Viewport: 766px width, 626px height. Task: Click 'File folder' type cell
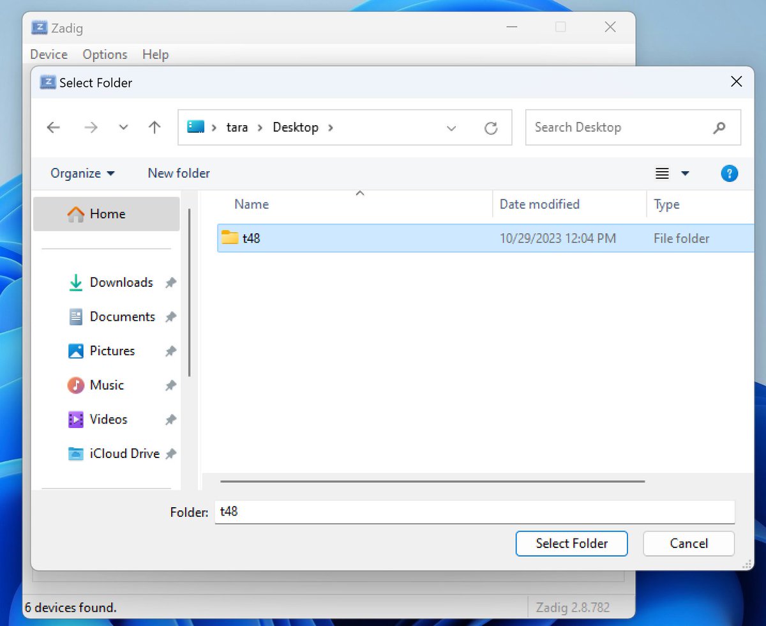pyautogui.click(x=681, y=239)
